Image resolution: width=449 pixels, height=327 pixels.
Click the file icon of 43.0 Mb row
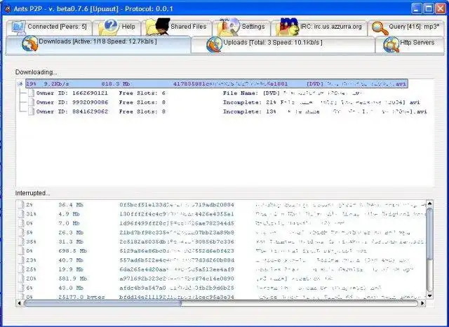(x=21, y=288)
